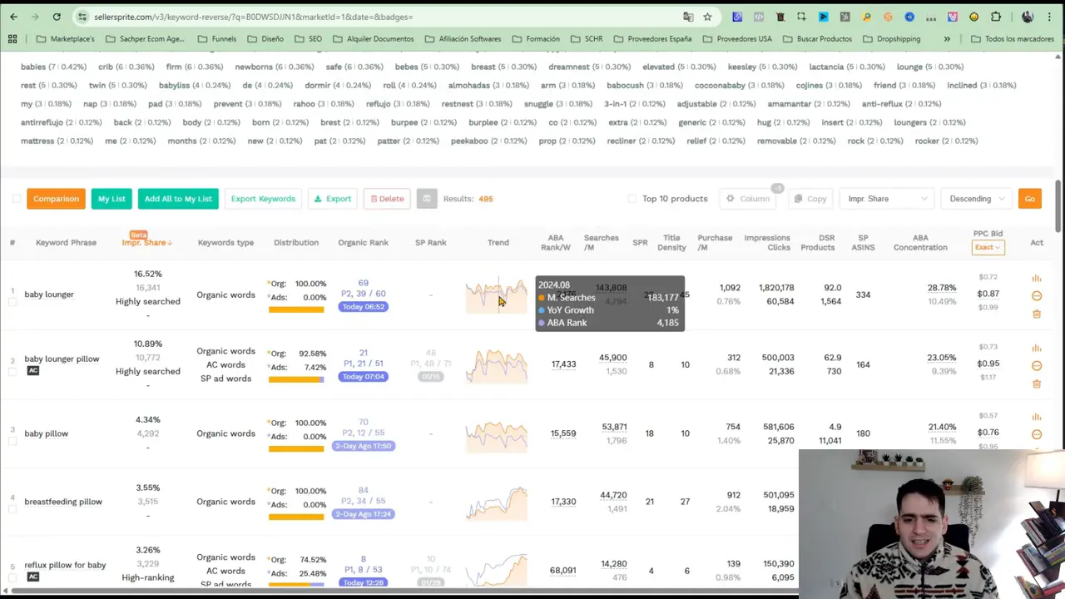Click the green Export Keywords link
The image size is (1065, 599).
[x=263, y=198]
